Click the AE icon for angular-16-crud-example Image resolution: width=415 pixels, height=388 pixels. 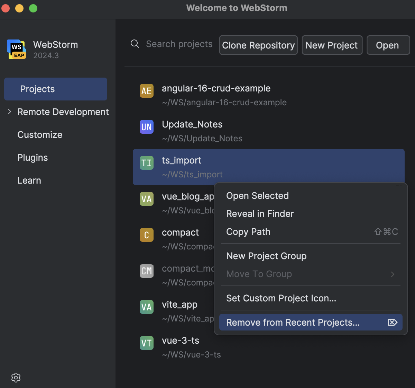click(146, 91)
